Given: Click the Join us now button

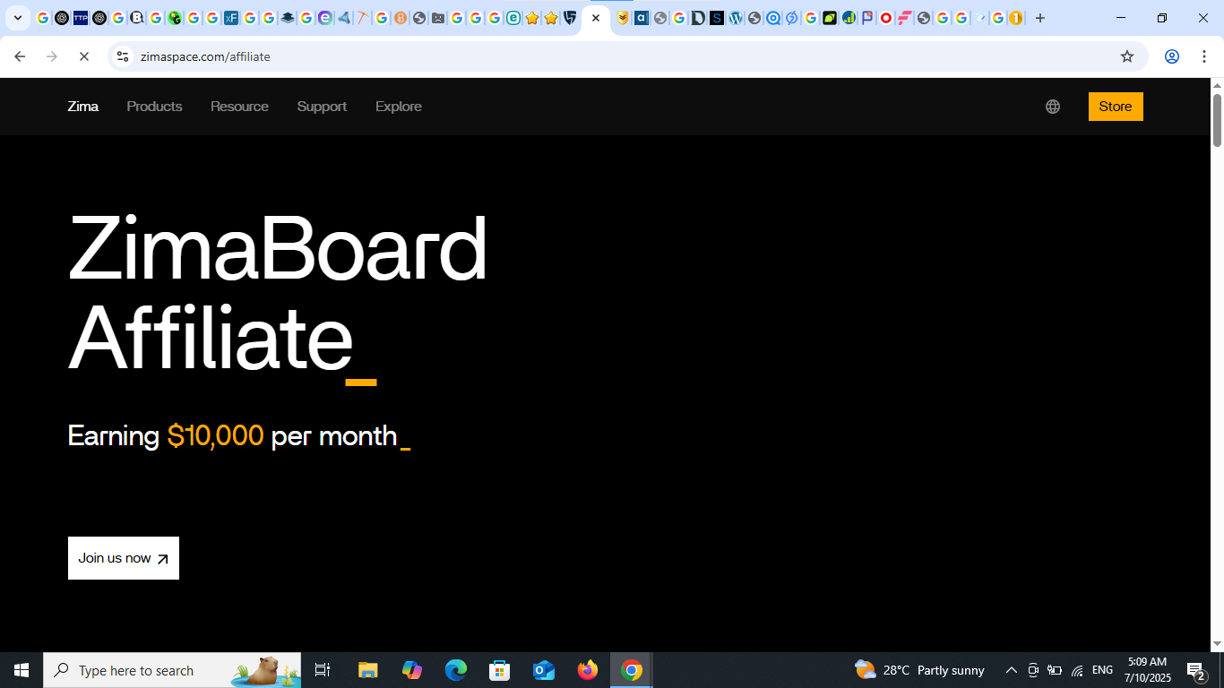Looking at the screenshot, I should pos(124,558).
